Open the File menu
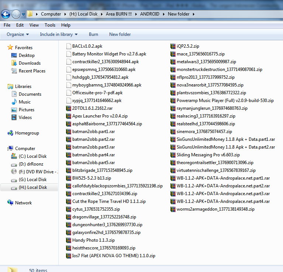The width and height of the screenshot is (283, 272). click(x=7, y=25)
